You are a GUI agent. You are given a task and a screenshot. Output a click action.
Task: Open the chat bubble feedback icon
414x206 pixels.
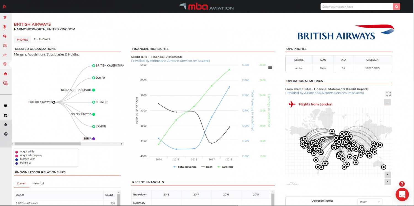click(5, 105)
